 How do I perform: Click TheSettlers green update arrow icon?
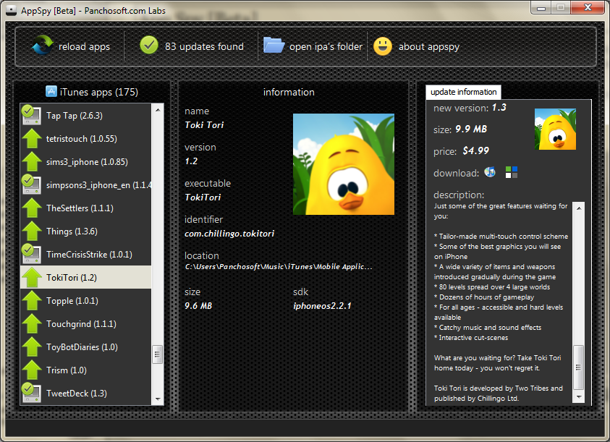pos(32,208)
